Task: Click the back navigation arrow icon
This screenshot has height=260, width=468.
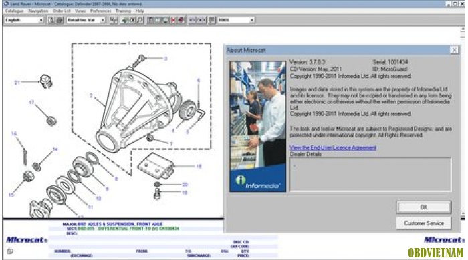Action: point(193,20)
